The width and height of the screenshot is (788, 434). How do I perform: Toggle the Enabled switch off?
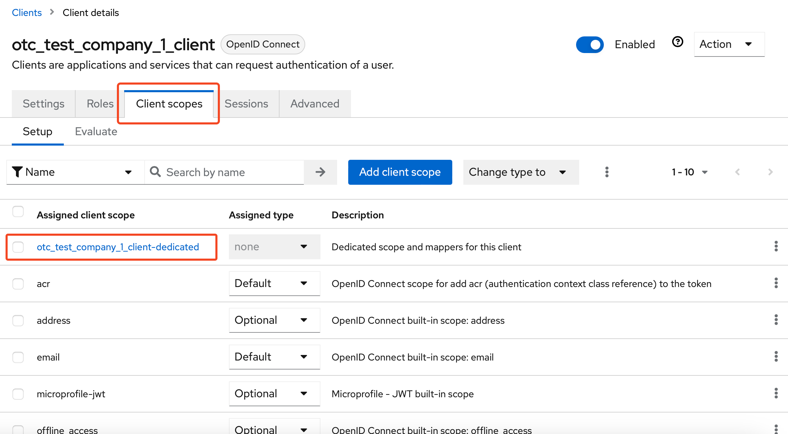590,44
